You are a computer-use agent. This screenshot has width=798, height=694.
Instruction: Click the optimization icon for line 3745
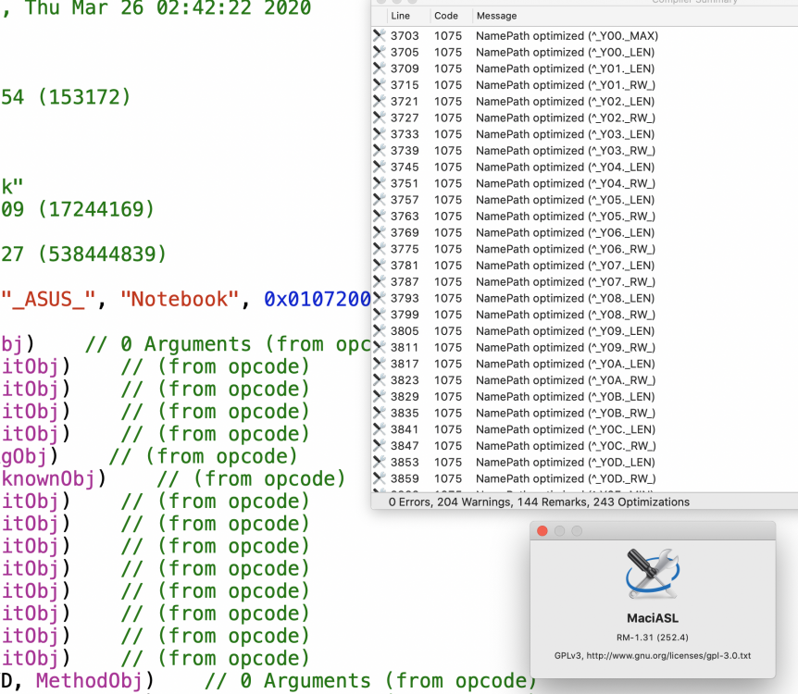[x=380, y=167]
